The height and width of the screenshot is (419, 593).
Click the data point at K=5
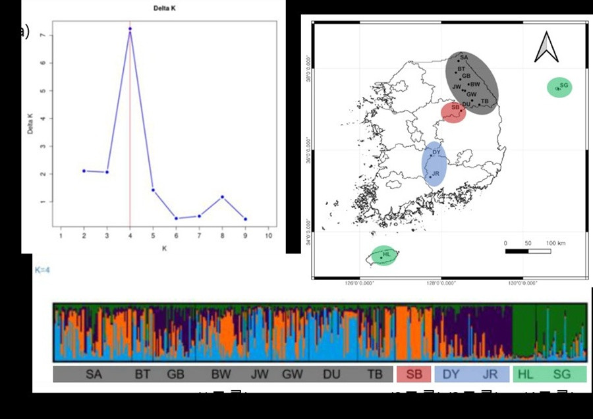(153, 190)
